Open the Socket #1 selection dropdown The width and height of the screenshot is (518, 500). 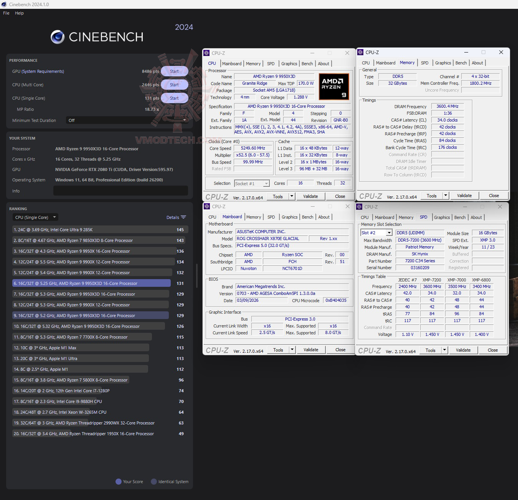tap(252, 184)
